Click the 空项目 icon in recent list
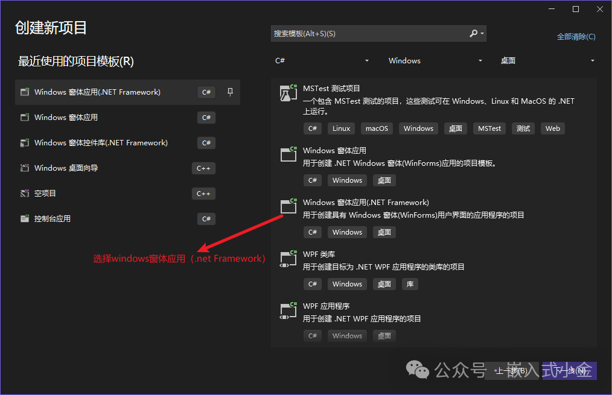Image resolution: width=612 pixels, height=395 pixels. 25,194
